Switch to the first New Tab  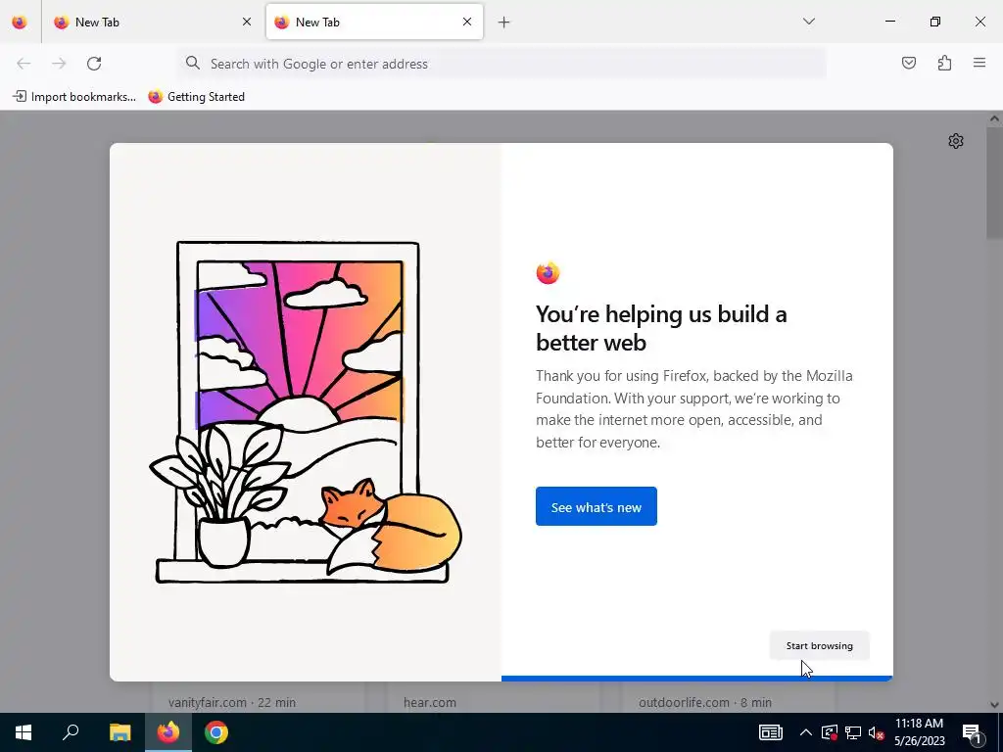coord(154,22)
